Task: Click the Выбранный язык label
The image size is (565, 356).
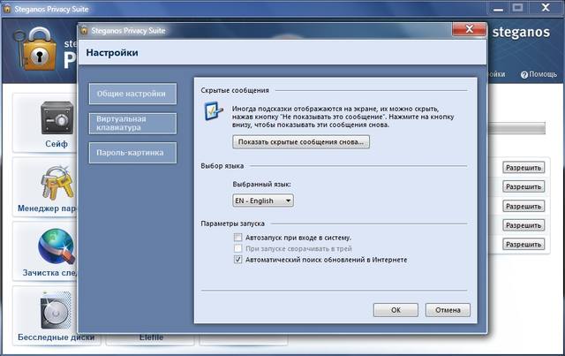Action: click(261, 184)
